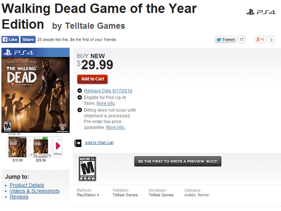Click the Google +1 button

click(x=259, y=40)
